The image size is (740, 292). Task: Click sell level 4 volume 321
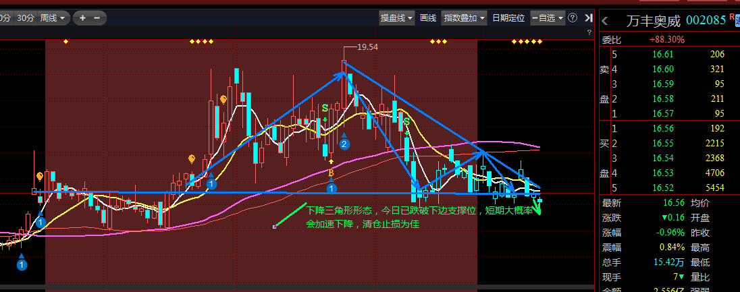click(x=717, y=69)
